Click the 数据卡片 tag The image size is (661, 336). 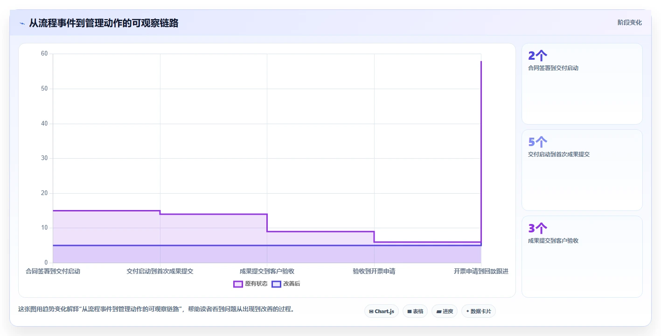click(x=479, y=311)
